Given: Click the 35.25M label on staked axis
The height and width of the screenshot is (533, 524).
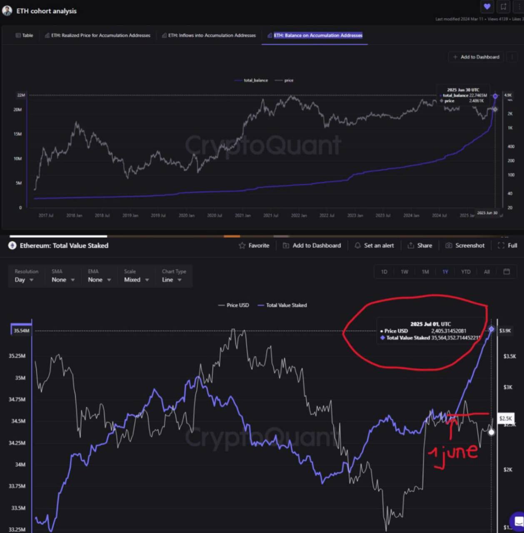Looking at the screenshot, I should click(x=17, y=356).
